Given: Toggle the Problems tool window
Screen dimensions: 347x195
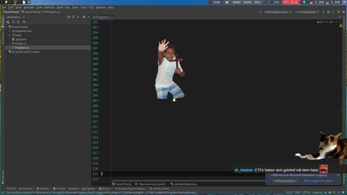Looking at the screenshot, I should [x=44, y=189].
